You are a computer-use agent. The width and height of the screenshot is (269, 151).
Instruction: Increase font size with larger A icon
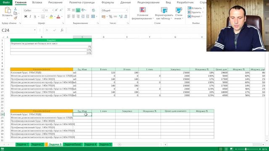coord(56,10)
